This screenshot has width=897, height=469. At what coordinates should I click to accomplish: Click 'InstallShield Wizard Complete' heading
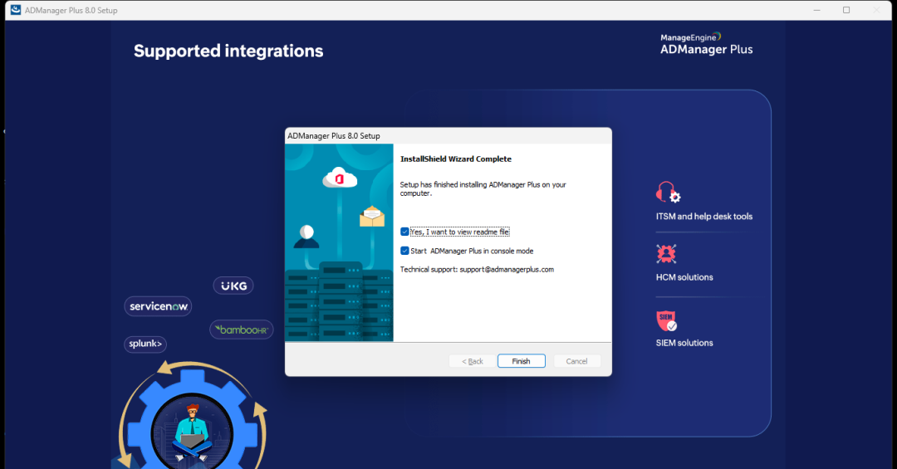point(455,159)
